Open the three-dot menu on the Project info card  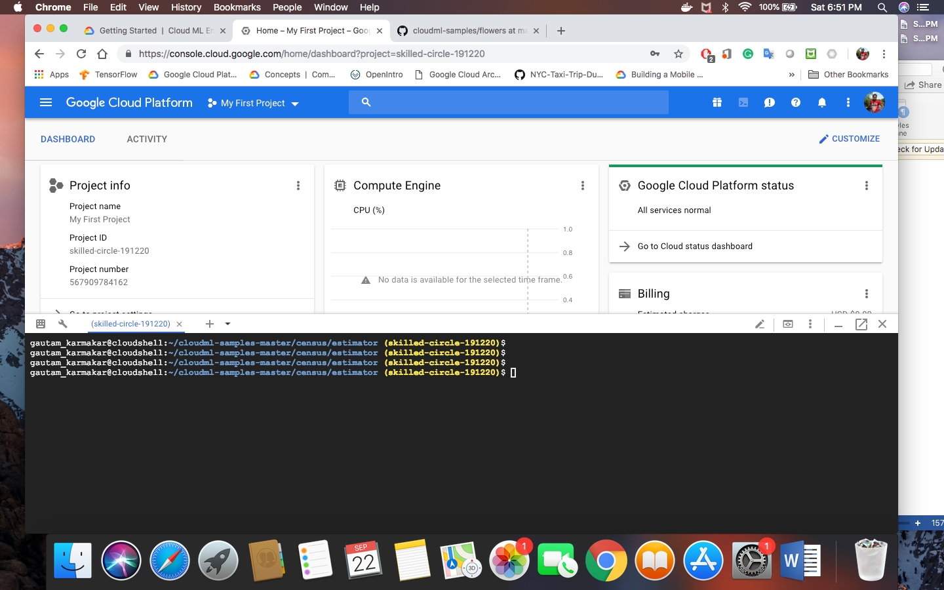[x=298, y=186]
